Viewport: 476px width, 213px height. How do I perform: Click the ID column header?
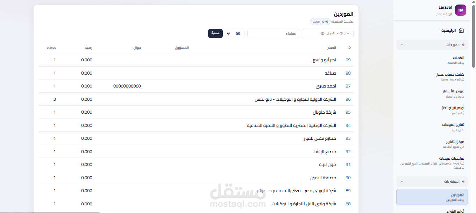tap(349, 48)
